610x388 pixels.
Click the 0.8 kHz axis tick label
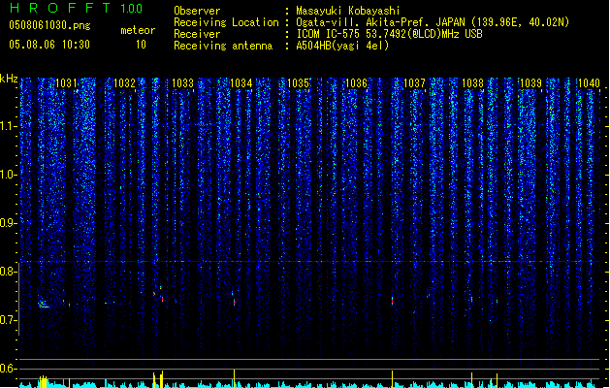click(9, 272)
